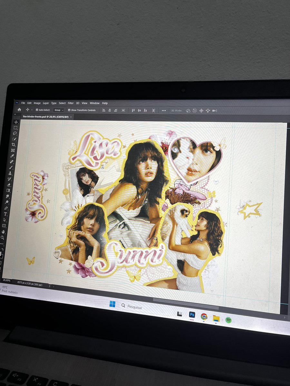Select the Eyedropper tool
The image size is (290, 386).
click(x=12, y=156)
